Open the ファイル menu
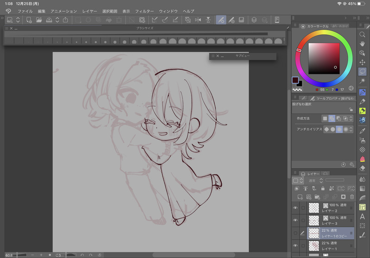The width and height of the screenshot is (370, 258). (25, 11)
